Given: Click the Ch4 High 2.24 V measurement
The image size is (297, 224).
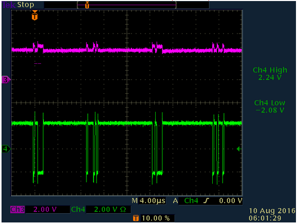Looking at the screenshot, I should (x=270, y=74).
